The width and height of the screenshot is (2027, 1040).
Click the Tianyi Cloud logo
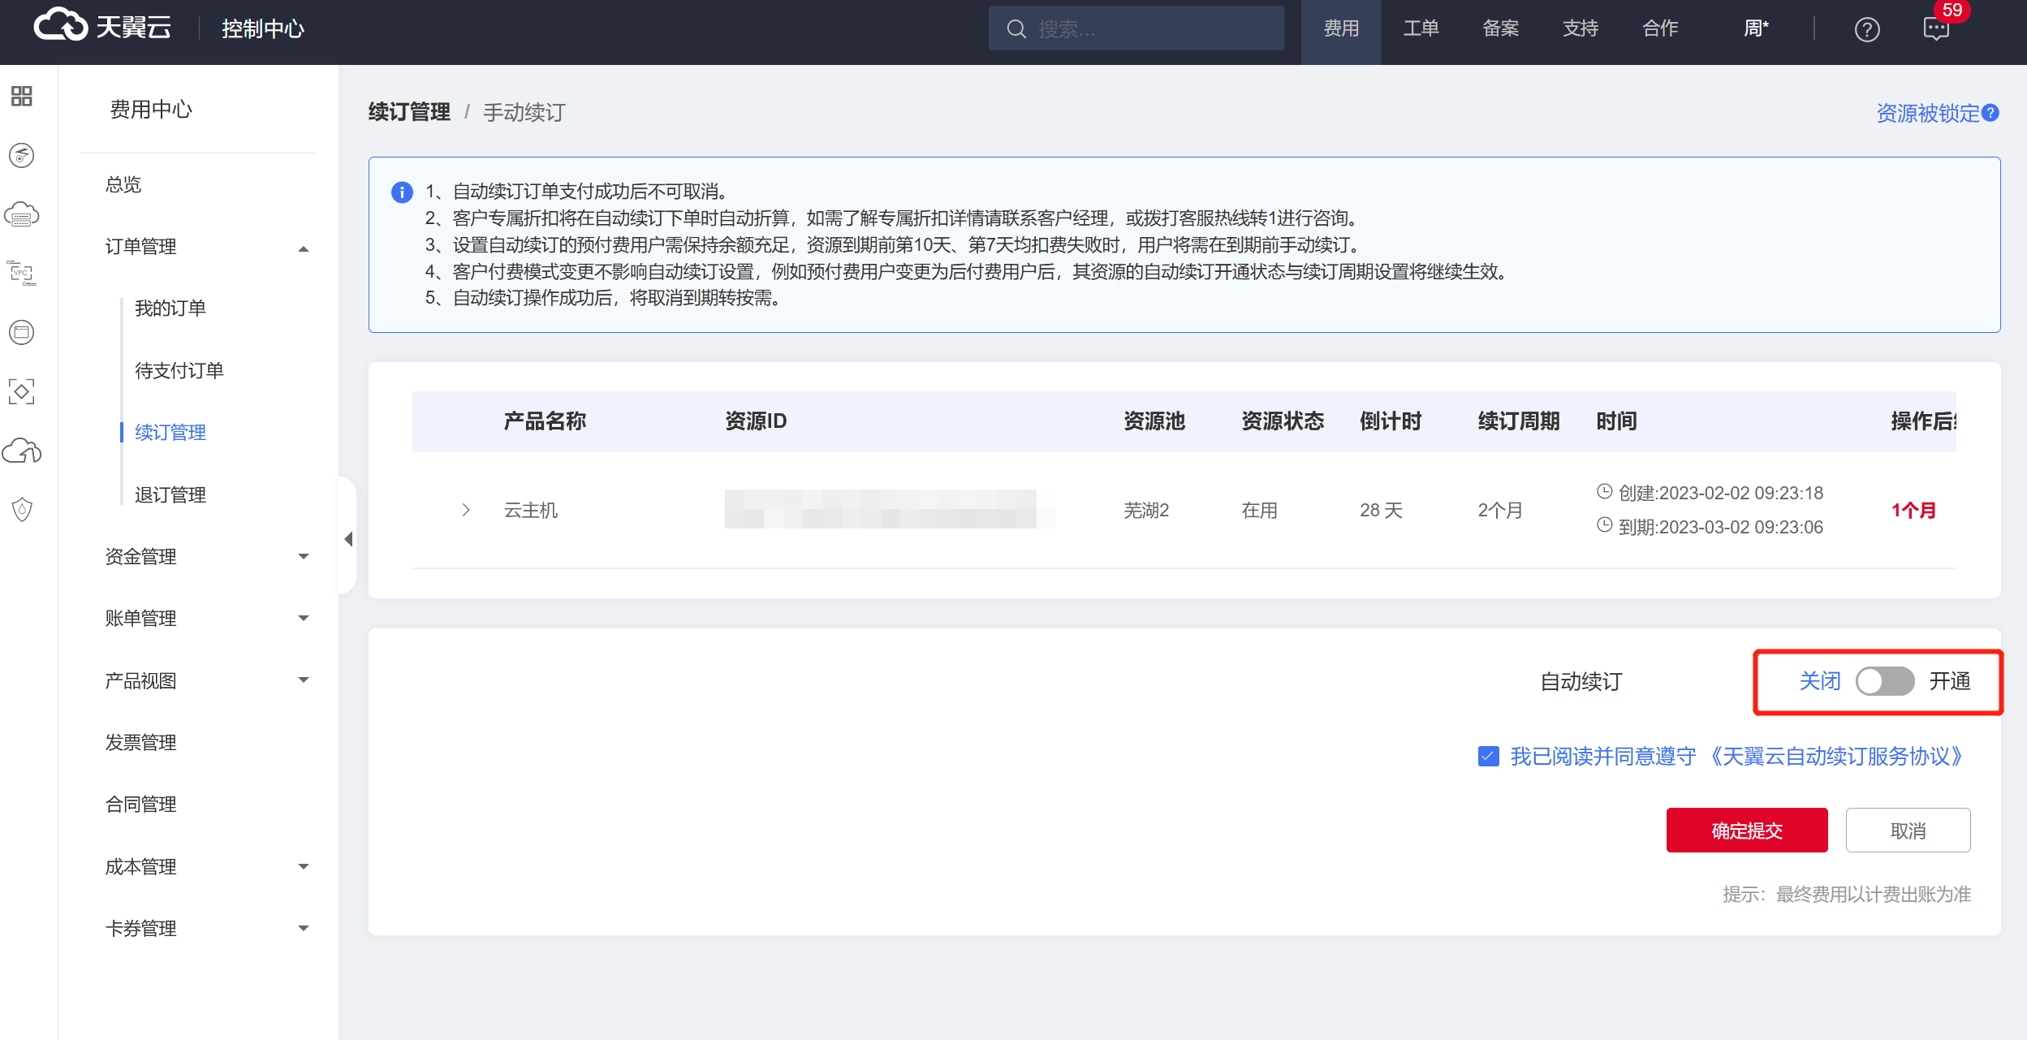point(103,28)
